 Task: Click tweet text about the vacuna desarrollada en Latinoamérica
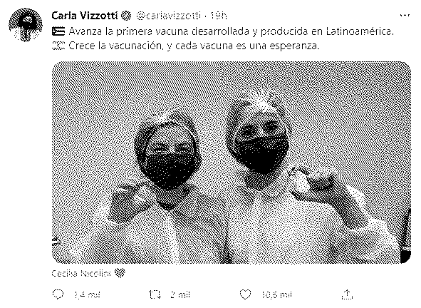[232, 31]
